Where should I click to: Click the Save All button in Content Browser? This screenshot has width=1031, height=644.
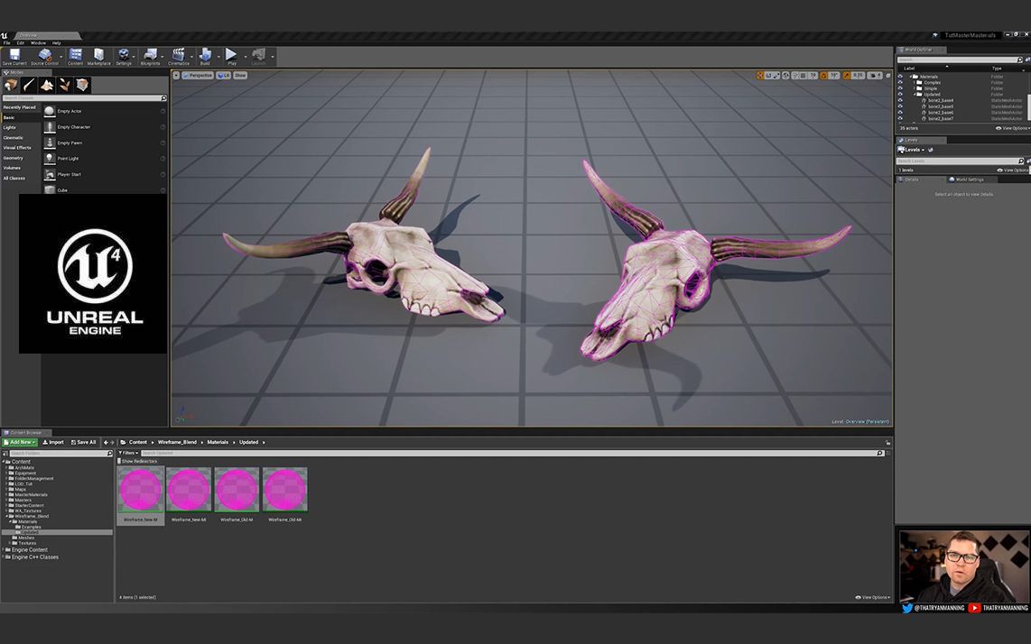pos(84,442)
